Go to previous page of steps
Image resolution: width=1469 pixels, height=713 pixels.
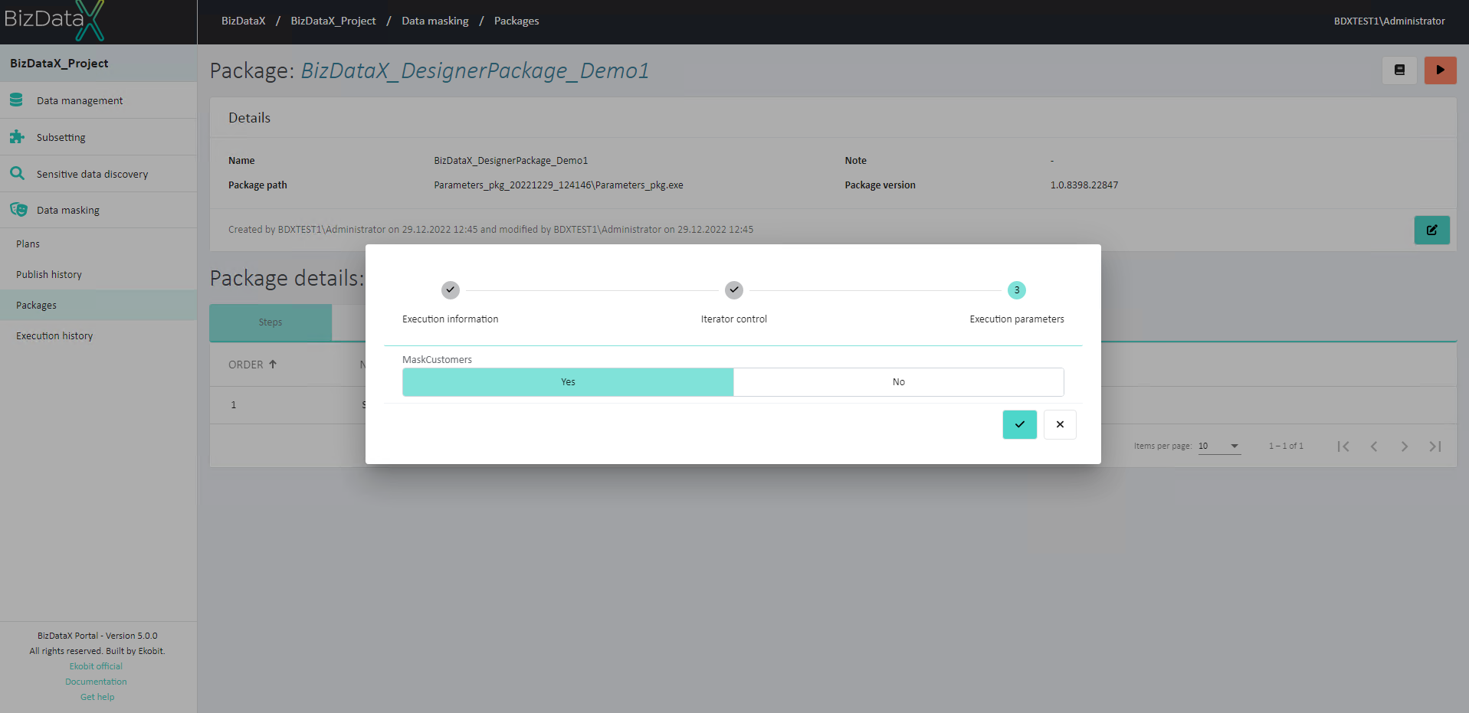tap(1374, 446)
